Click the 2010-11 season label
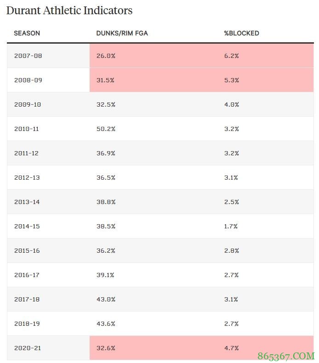The height and width of the screenshot is (363, 319). [26, 129]
